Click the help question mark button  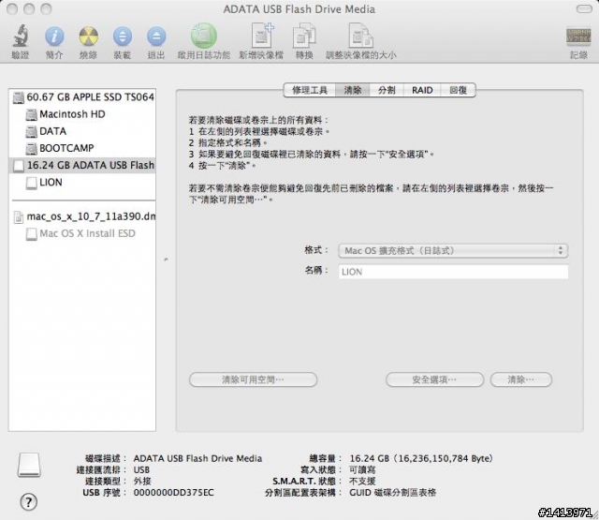pos(29,501)
